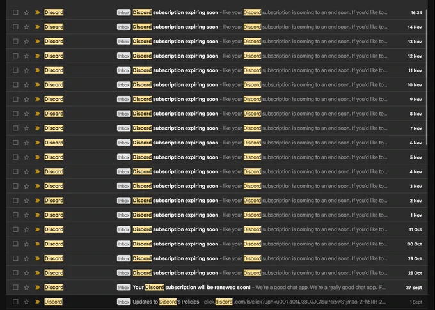Star the Discord email dated 14 Nov
The image size is (435, 310).
click(26, 27)
